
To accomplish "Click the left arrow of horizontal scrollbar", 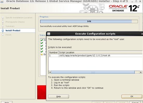I will pyautogui.click(x=50, y=72).
